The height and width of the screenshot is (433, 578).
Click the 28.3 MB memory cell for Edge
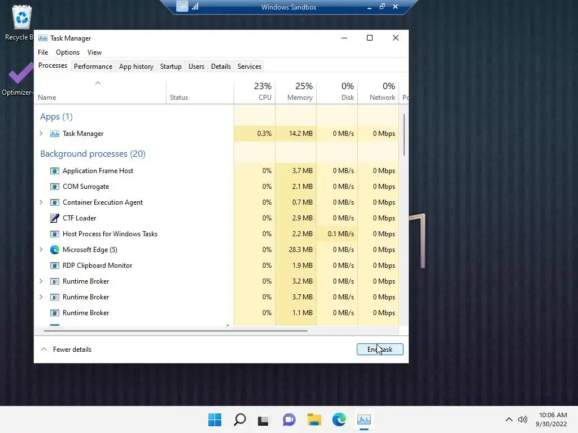point(296,250)
